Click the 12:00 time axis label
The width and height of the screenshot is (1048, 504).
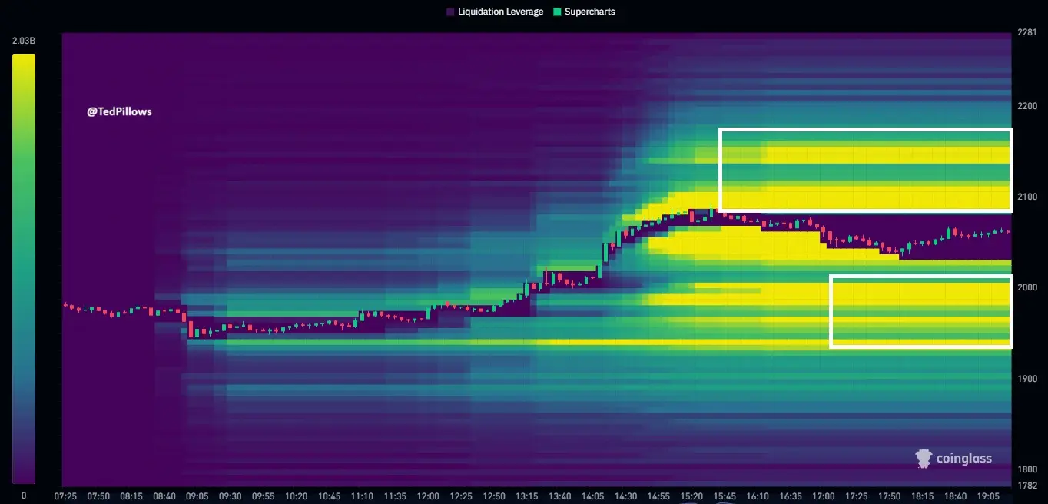tap(428, 496)
